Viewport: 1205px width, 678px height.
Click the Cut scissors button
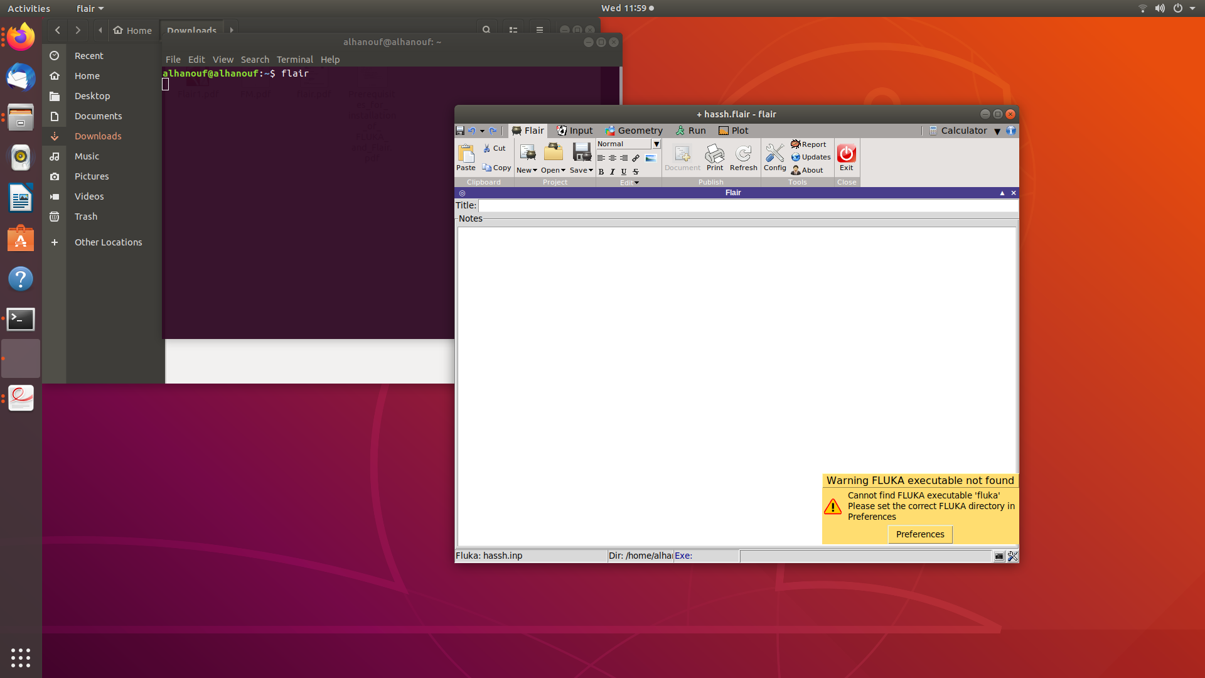point(495,148)
